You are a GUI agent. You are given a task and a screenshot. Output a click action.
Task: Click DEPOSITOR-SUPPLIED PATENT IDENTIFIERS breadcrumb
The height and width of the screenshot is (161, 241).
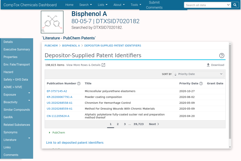(x=113, y=45)
